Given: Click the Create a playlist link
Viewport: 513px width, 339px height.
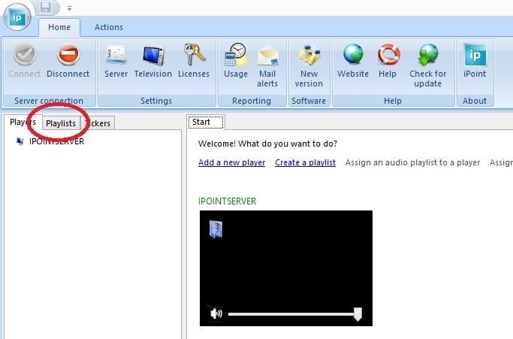Looking at the screenshot, I should click(305, 162).
